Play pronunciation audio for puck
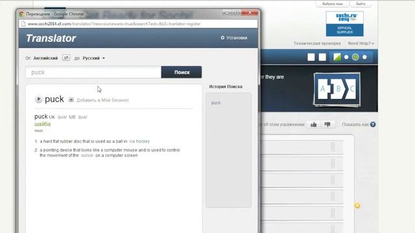 39,99
